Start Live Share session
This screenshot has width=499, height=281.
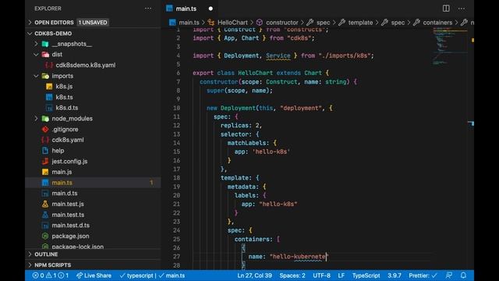(94, 276)
